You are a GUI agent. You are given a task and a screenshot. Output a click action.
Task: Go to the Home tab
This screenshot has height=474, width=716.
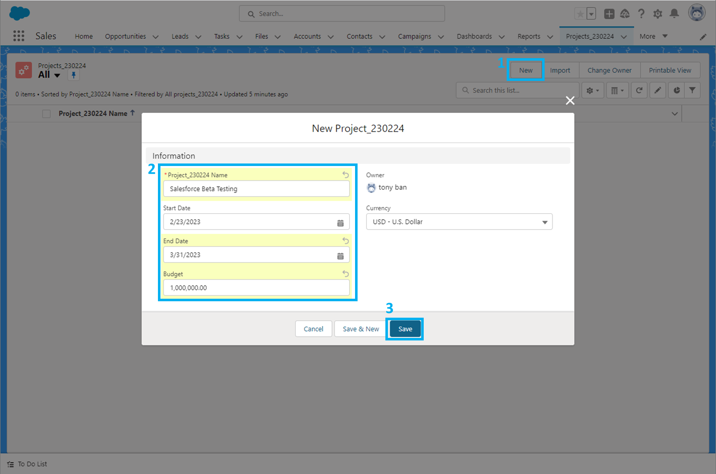click(84, 36)
